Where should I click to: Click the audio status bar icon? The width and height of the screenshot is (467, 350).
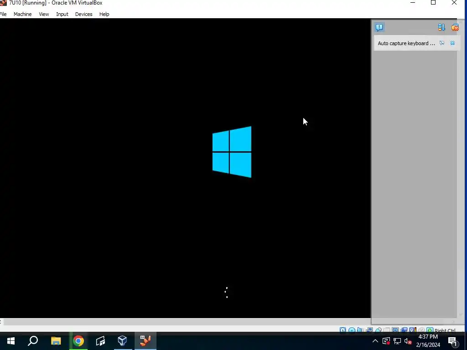[360, 330]
